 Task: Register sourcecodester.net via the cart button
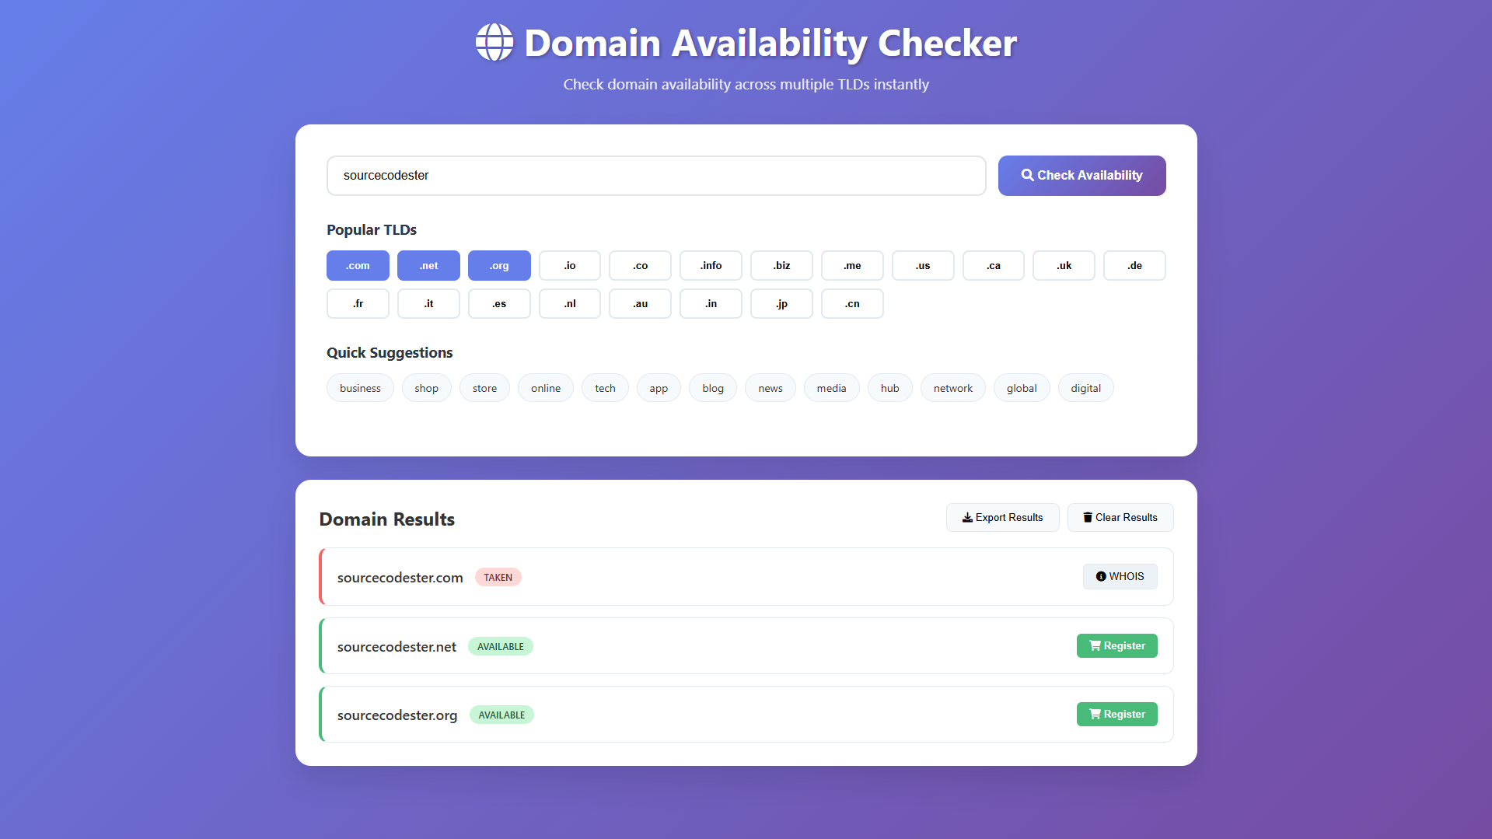1116,646
